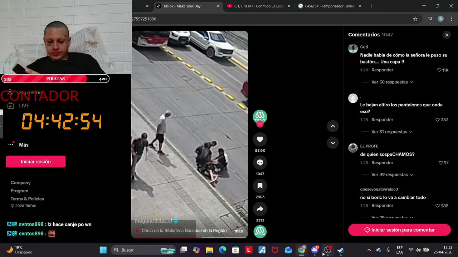Open Steam from taskbar
458x257 pixels.
341,250
